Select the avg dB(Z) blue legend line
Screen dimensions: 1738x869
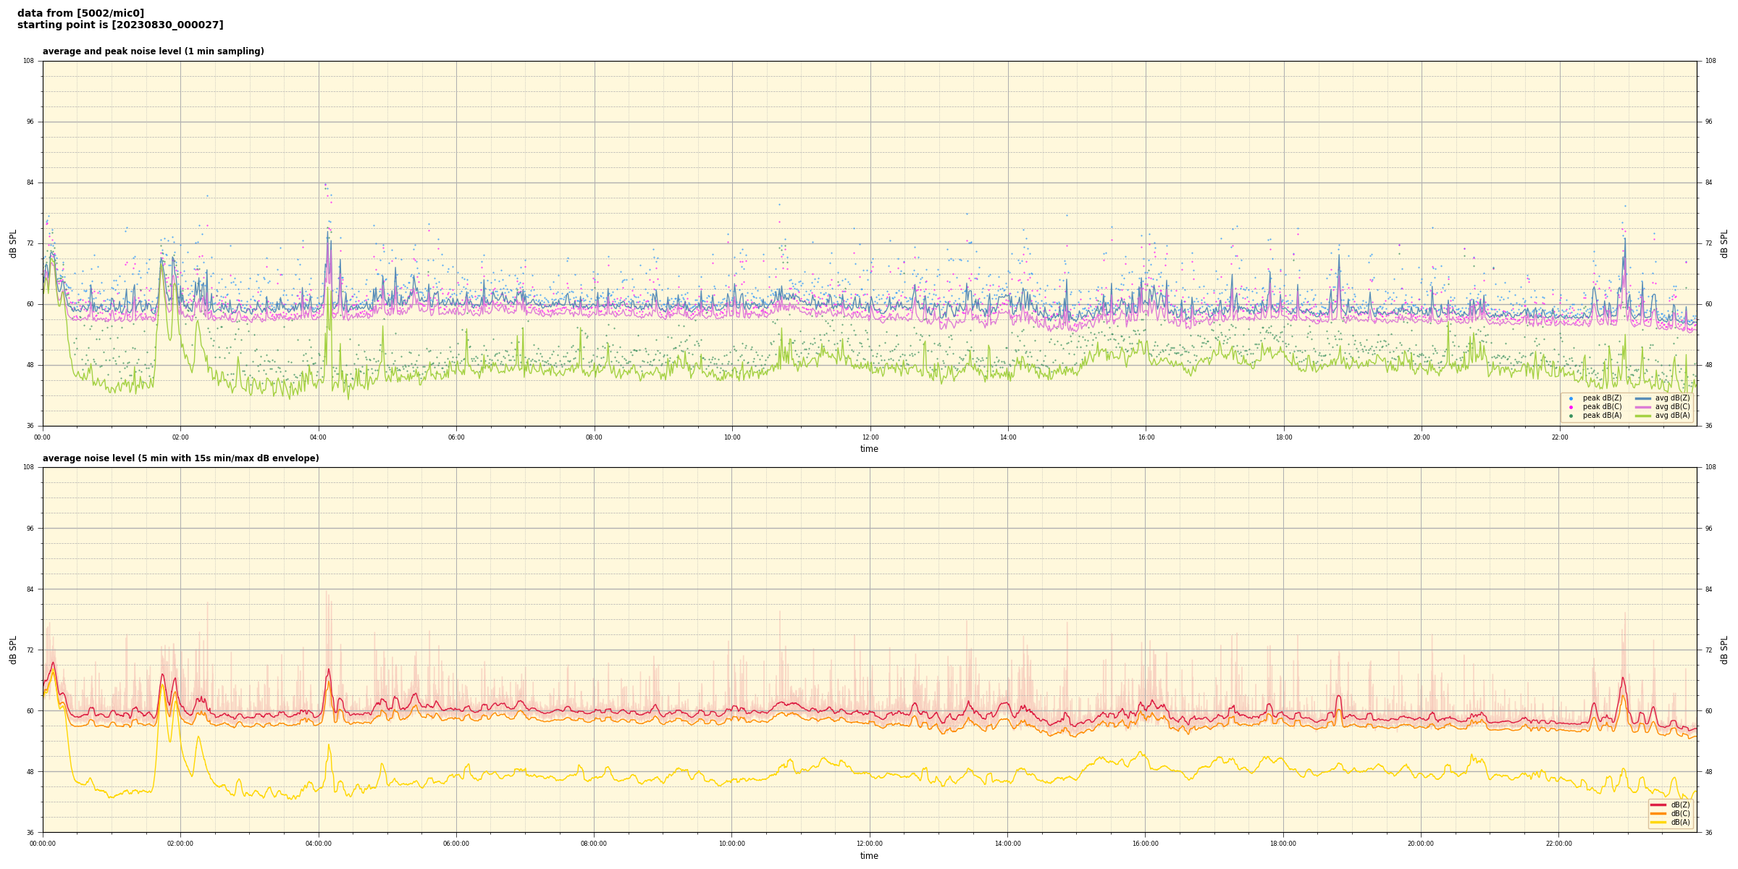tap(1643, 398)
